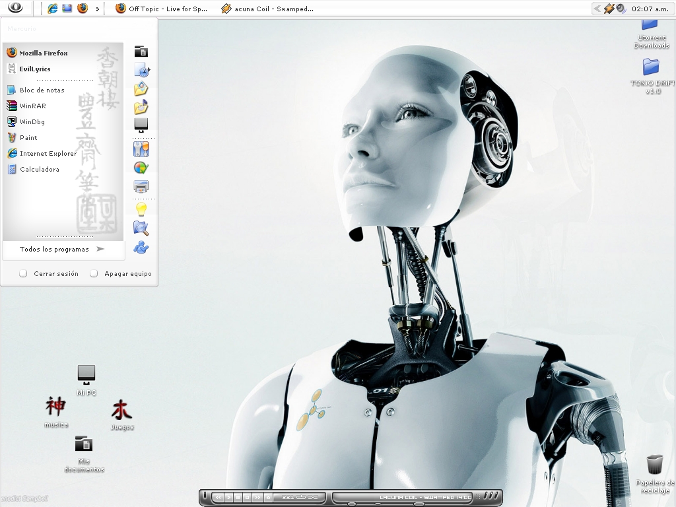Launch EvilLyrics from the start menu
Screen dimensions: 676x507
pos(29,69)
